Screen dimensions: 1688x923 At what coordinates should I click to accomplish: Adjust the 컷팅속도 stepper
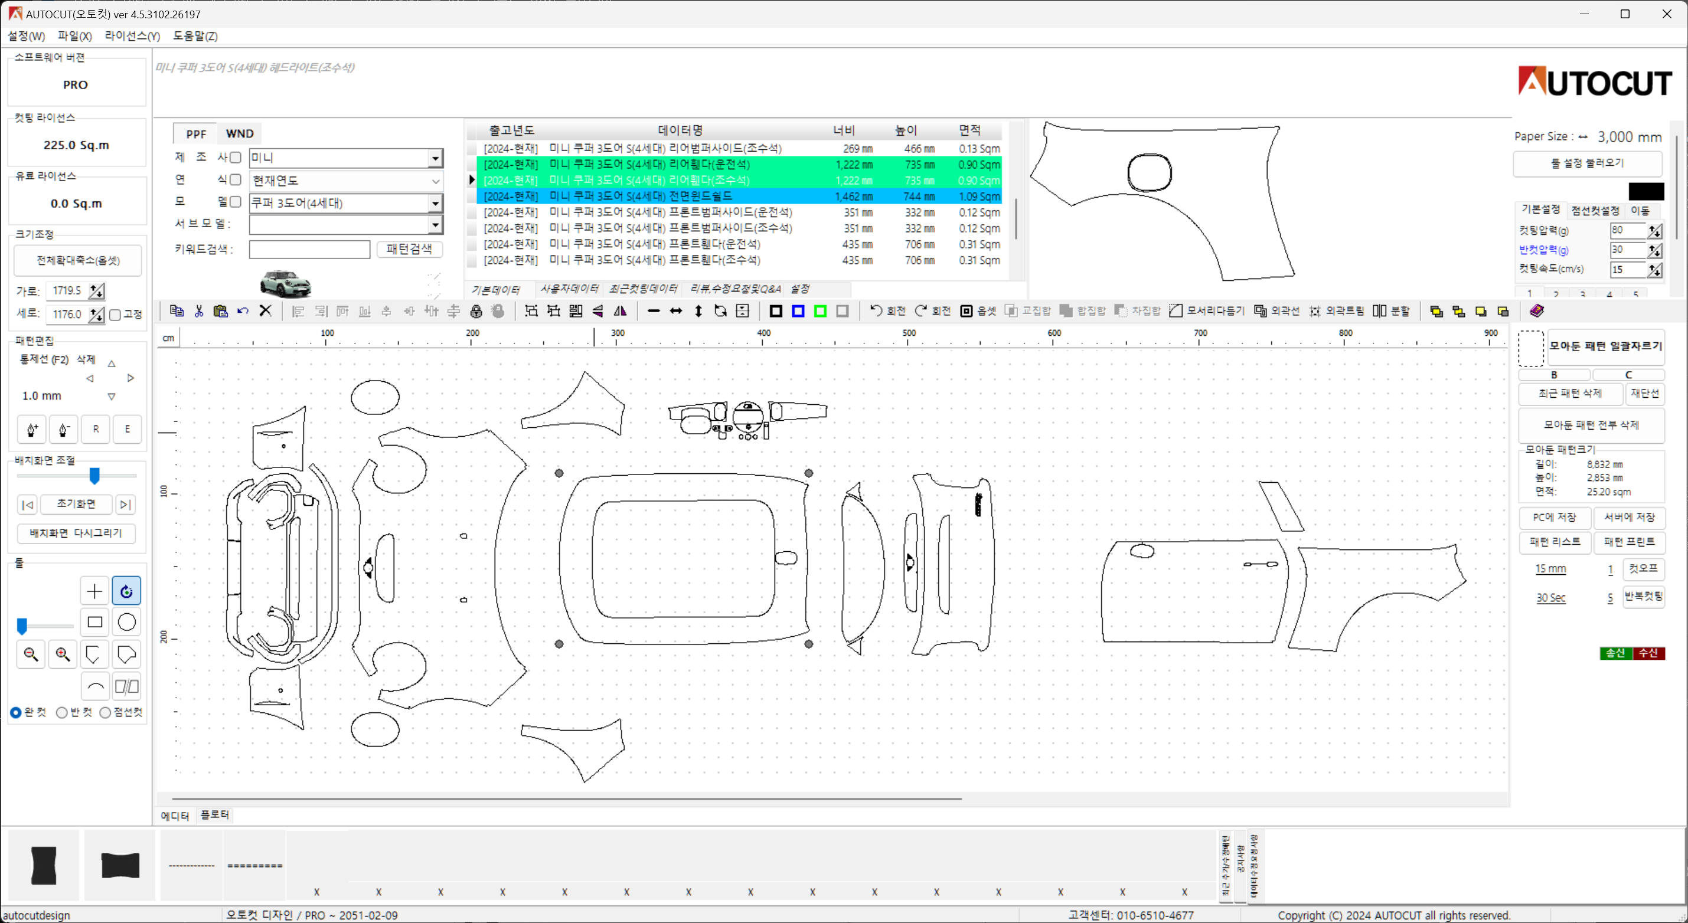(1654, 270)
